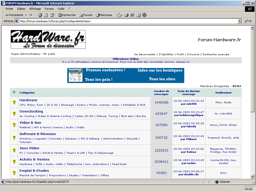This screenshot has width=256, height=192.
Task: Open the Favoris menu in the menu bar
Action: [49, 9]
